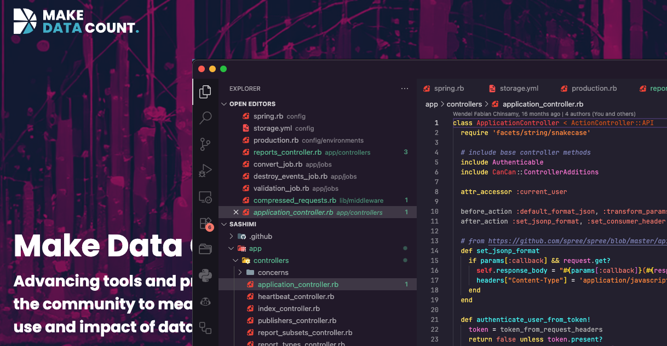Click 'include Authenticable' code line
This screenshot has width=667, height=346.
[502, 162]
